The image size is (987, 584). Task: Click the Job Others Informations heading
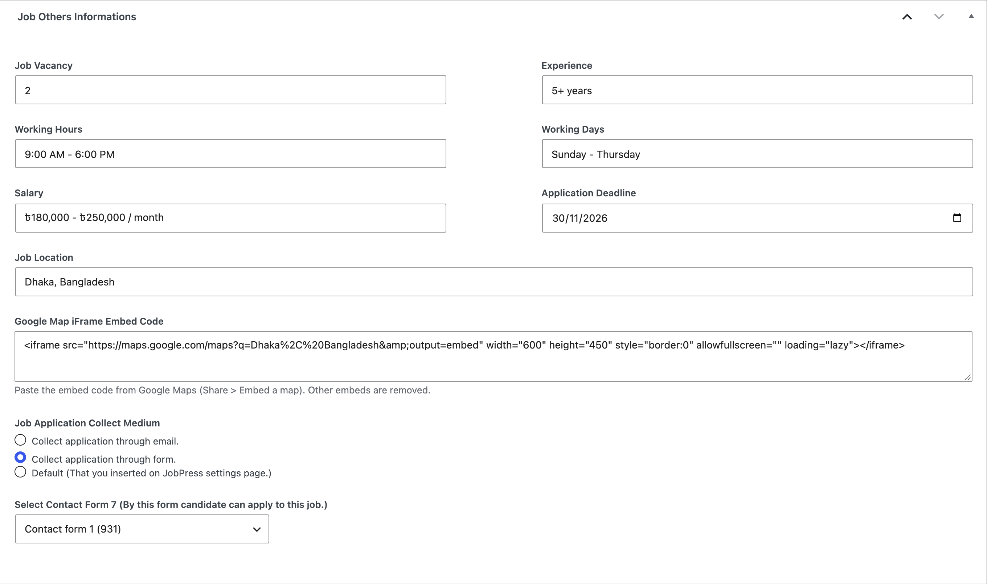[77, 17]
